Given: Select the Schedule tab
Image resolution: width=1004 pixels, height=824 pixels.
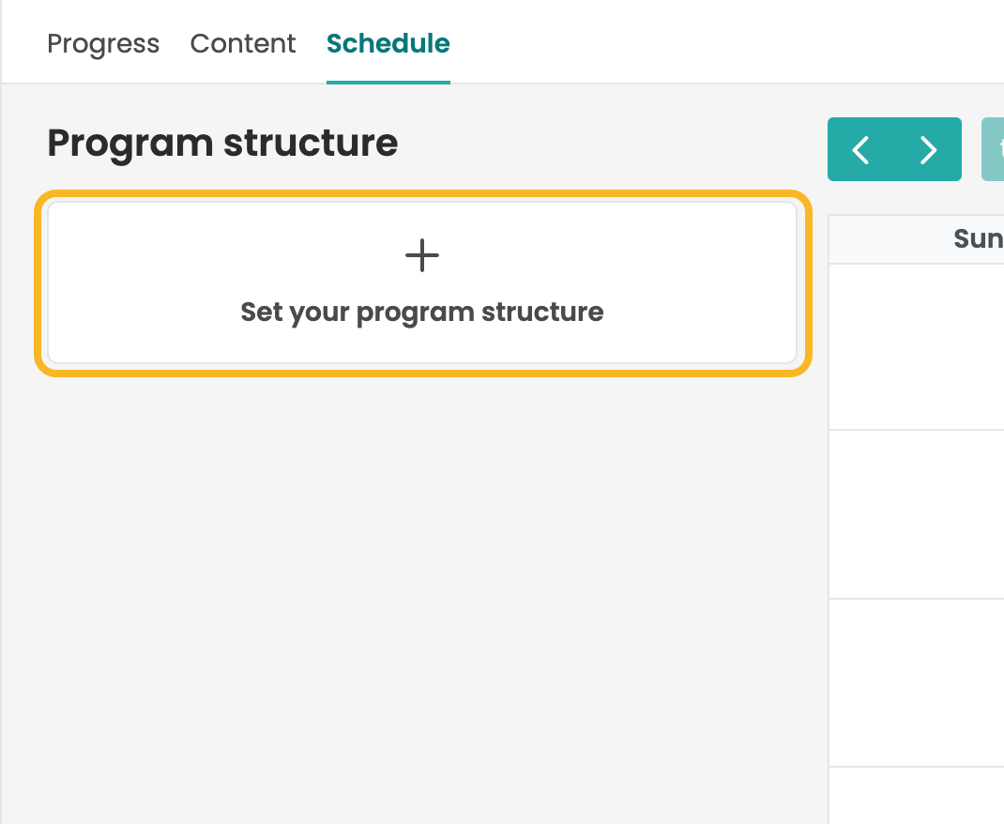Looking at the screenshot, I should click(x=388, y=43).
